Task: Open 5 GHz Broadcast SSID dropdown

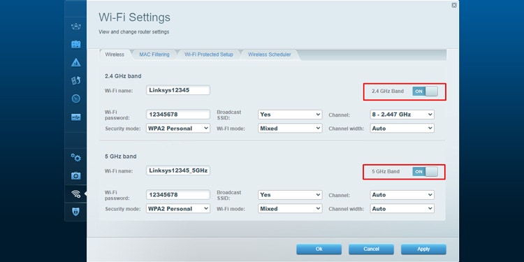Action: (x=290, y=195)
